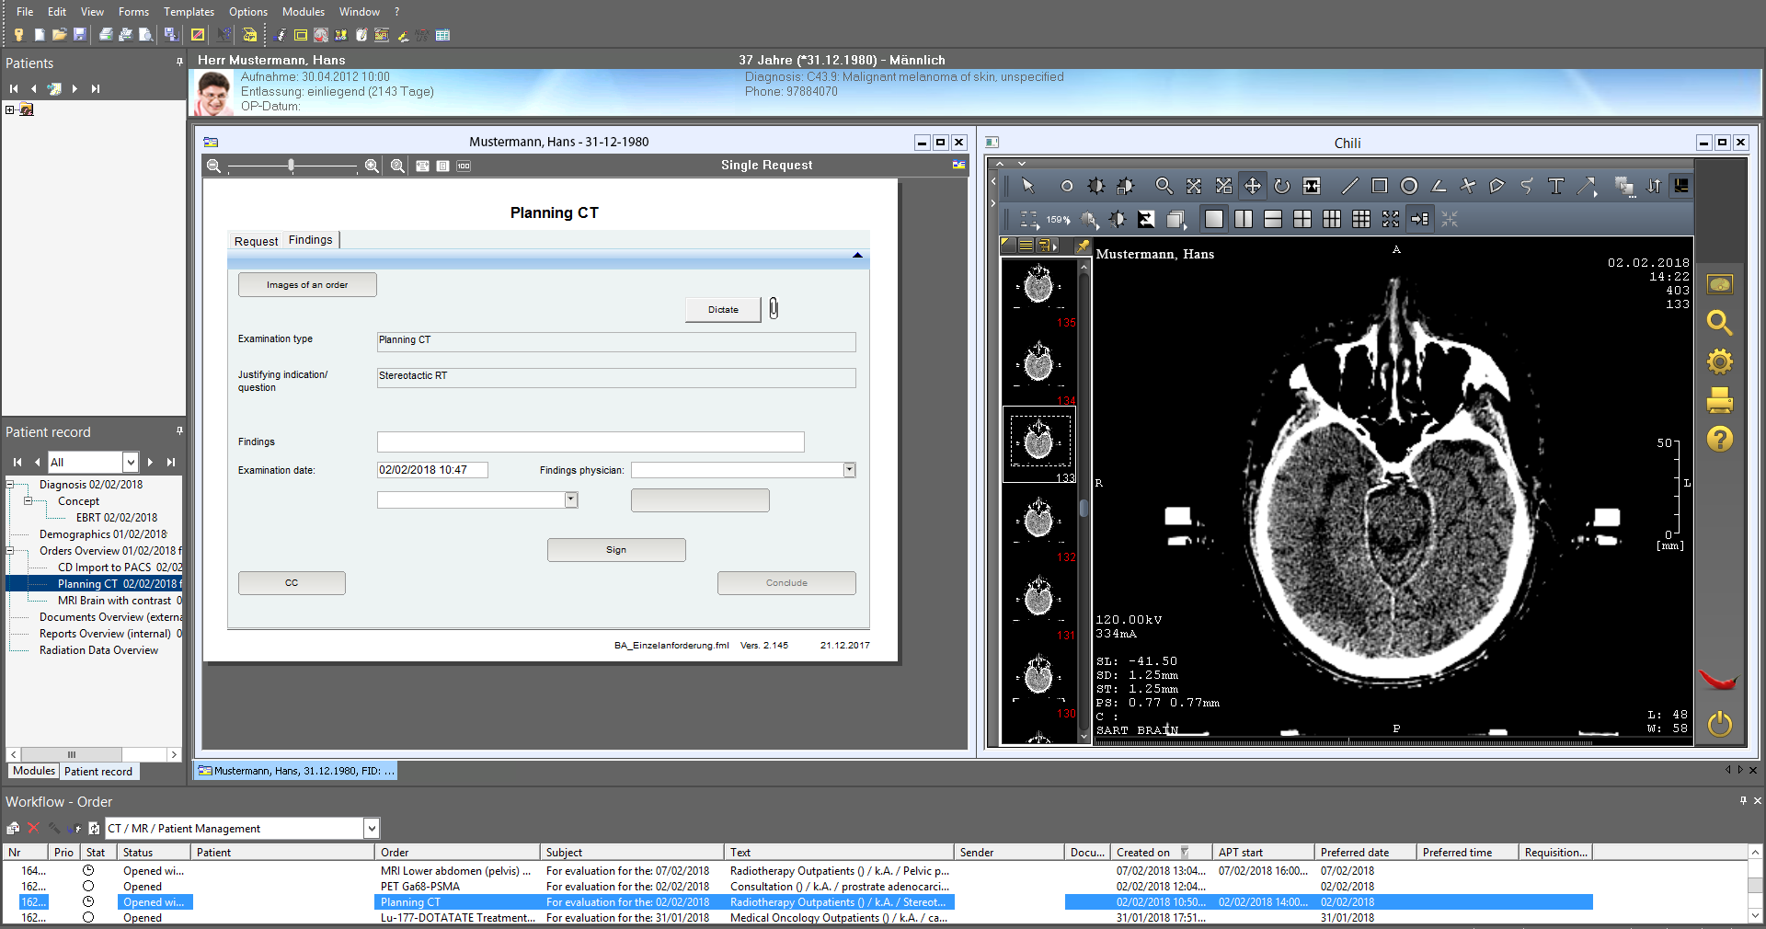Click the CC button
The image size is (1766, 929).
tap(292, 583)
